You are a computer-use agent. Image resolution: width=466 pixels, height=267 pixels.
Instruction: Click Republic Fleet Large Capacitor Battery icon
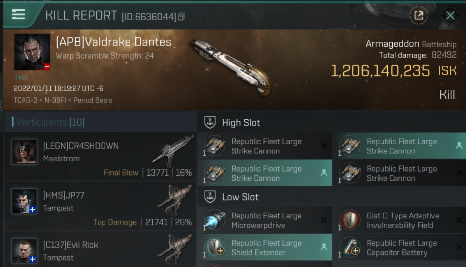pos(350,248)
